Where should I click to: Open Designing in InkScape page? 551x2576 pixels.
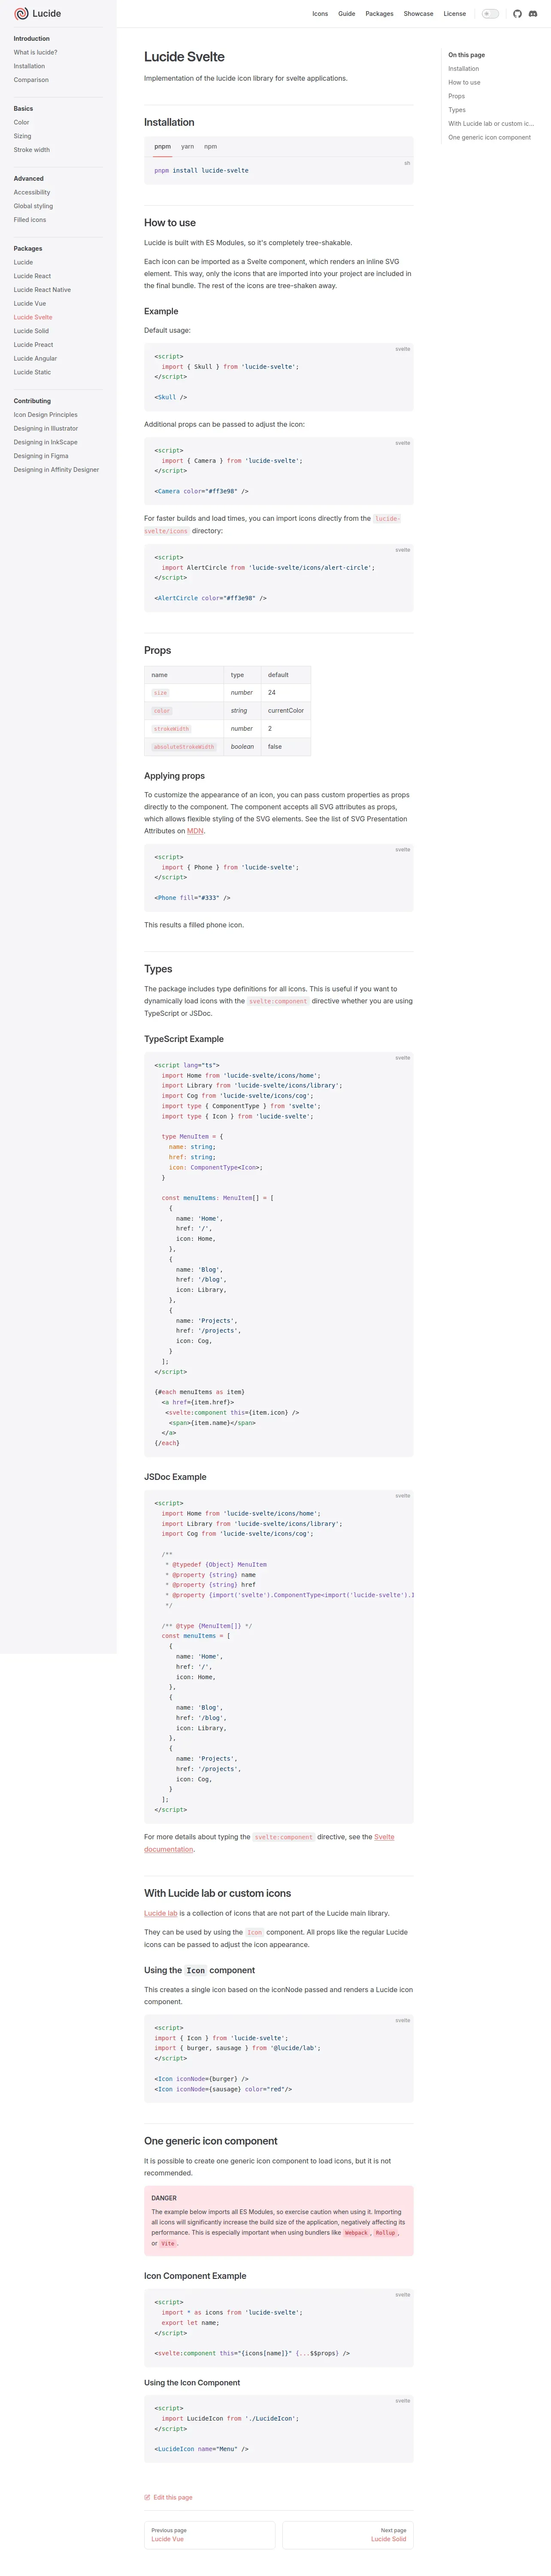[45, 442]
